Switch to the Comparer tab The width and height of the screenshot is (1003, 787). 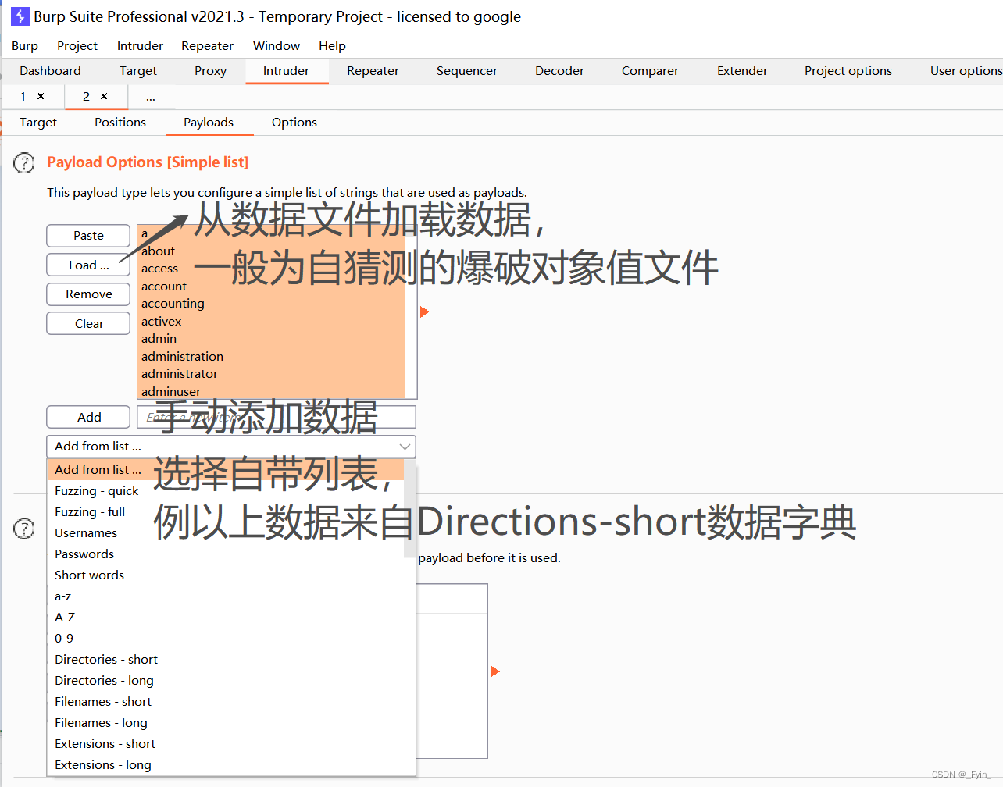(x=650, y=71)
